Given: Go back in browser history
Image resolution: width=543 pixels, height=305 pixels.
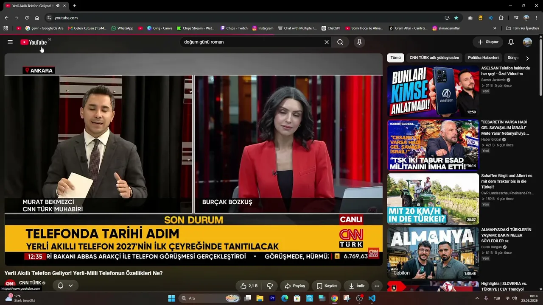Looking at the screenshot, I should [6, 18].
